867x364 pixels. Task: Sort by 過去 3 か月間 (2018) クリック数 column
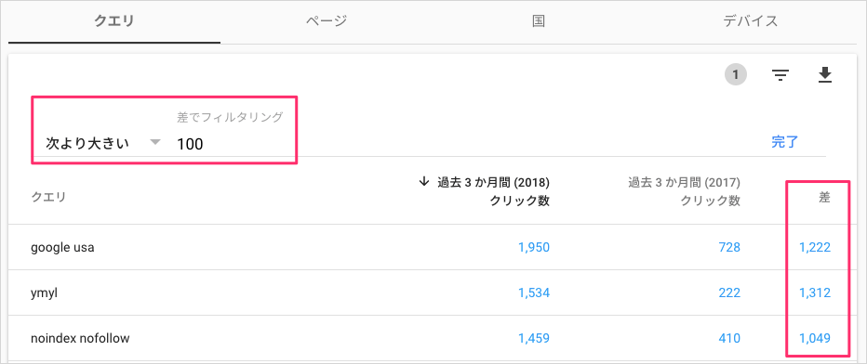[x=485, y=191]
